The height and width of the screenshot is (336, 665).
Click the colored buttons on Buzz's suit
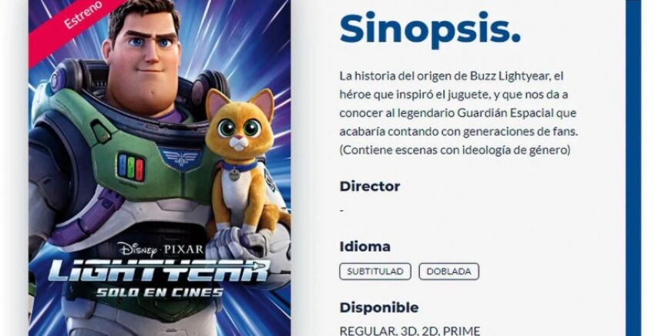(x=131, y=167)
